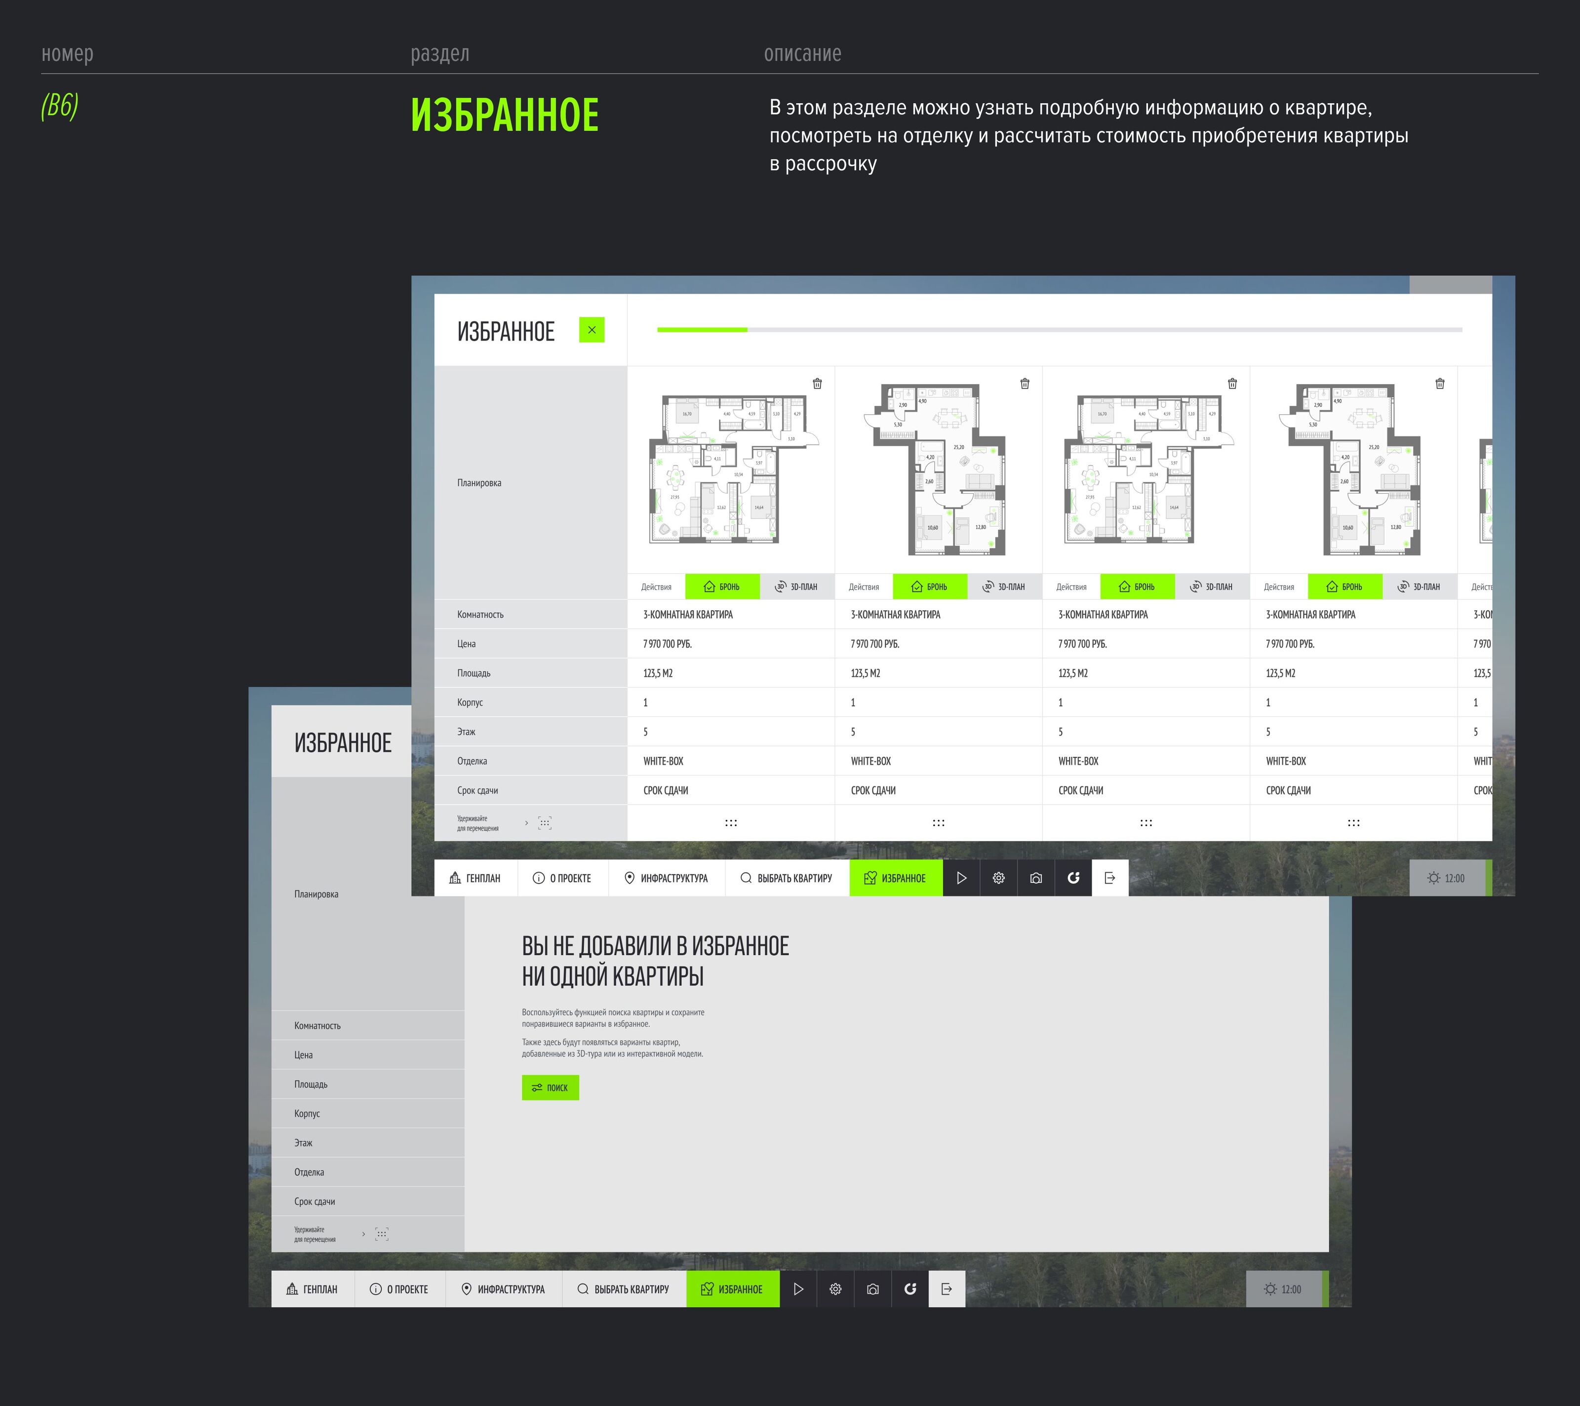
Task: Click the drag handle dots under the first apartment
Action: pyautogui.click(x=730, y=823)
